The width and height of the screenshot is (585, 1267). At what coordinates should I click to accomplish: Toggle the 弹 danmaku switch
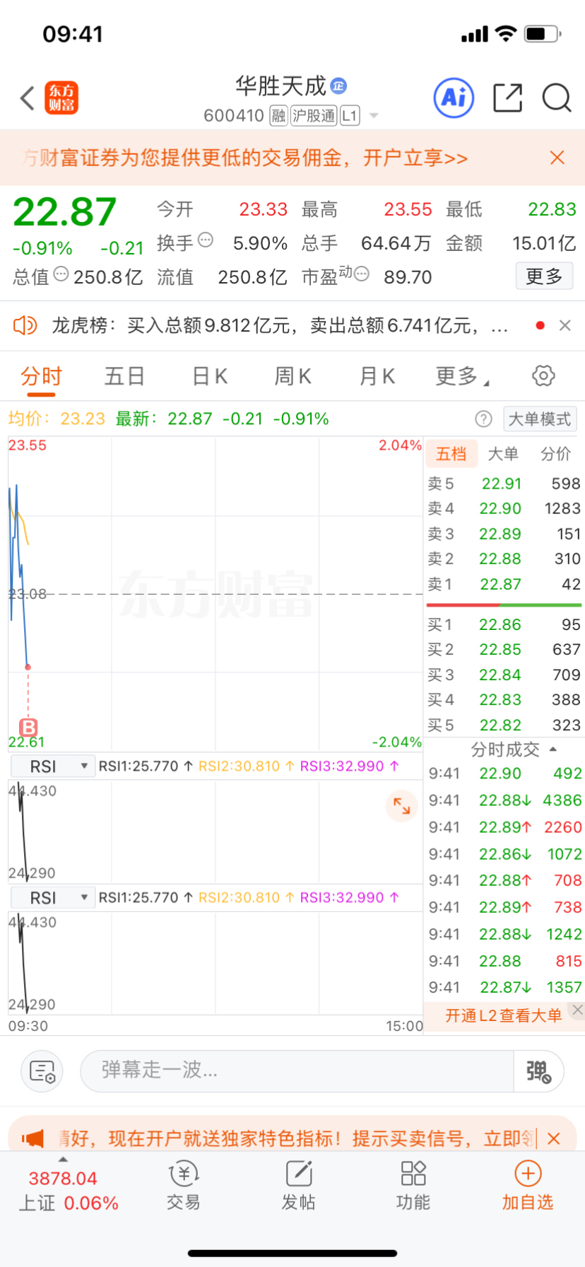[538, 1071]
